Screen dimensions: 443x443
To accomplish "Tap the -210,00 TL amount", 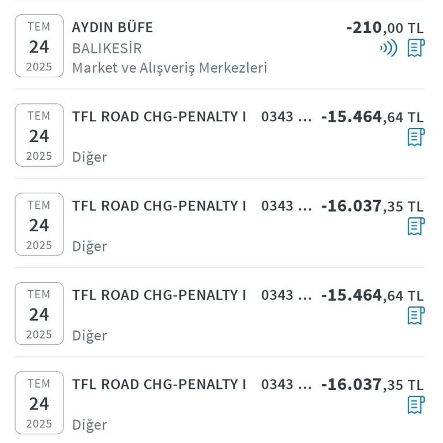I will click(384, 27).
